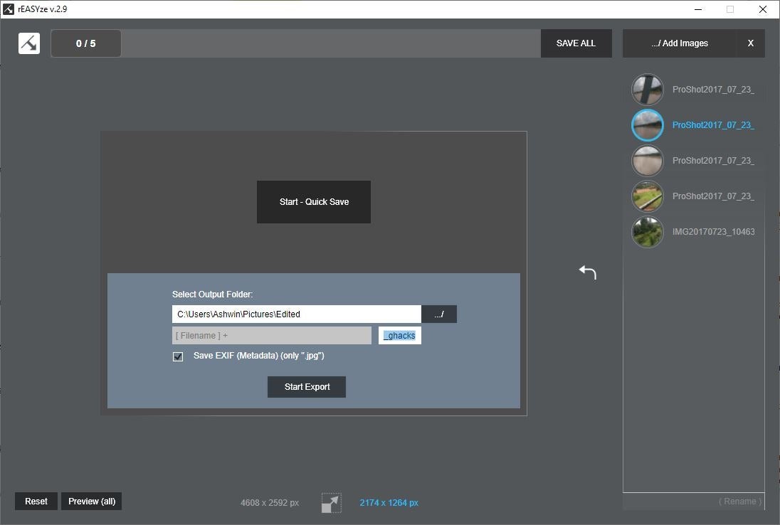The height and width of the screenshot is (525, 780).
Task: Click the Preview (all) button
Action: tap(92, 501)
